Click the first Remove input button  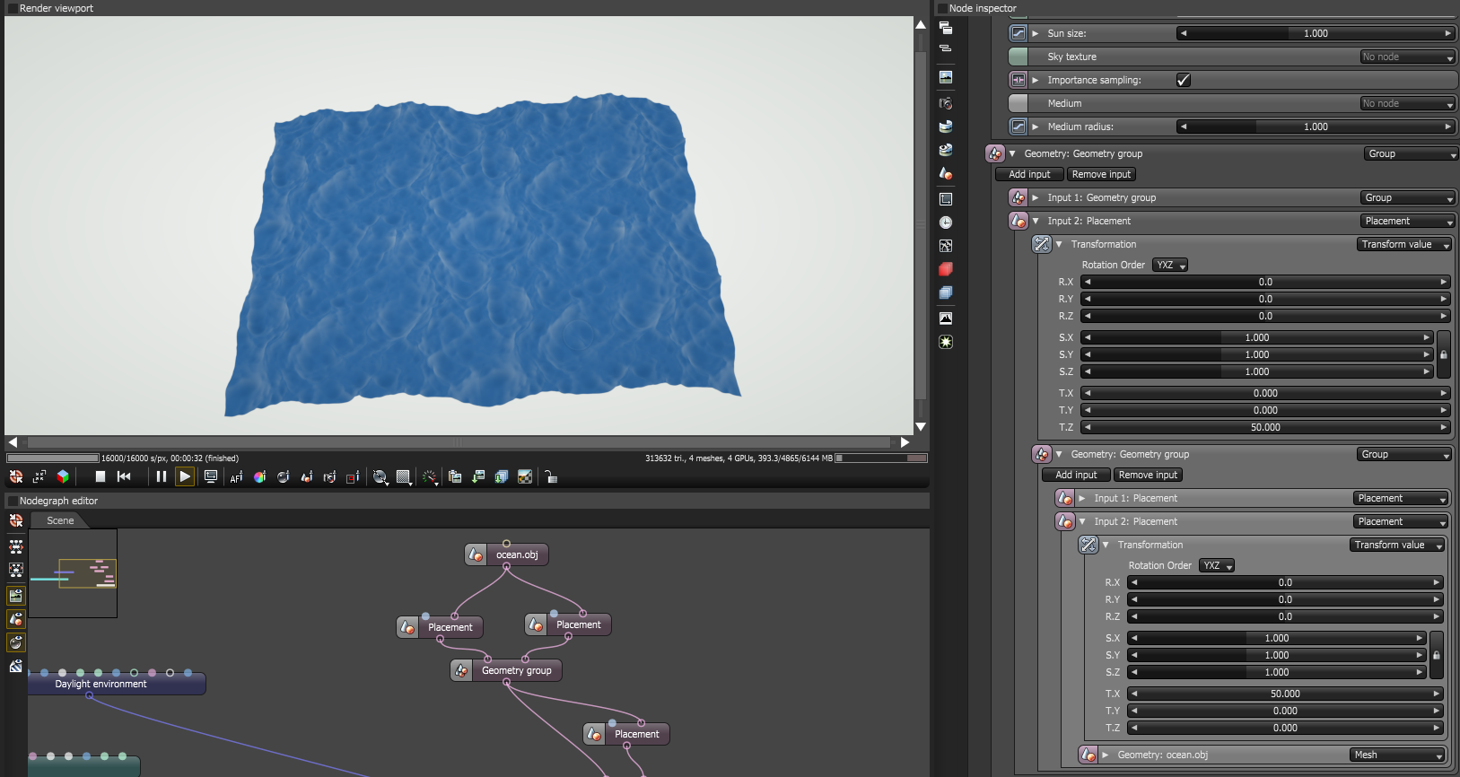pyautogui.click(x=1101, y=174)
